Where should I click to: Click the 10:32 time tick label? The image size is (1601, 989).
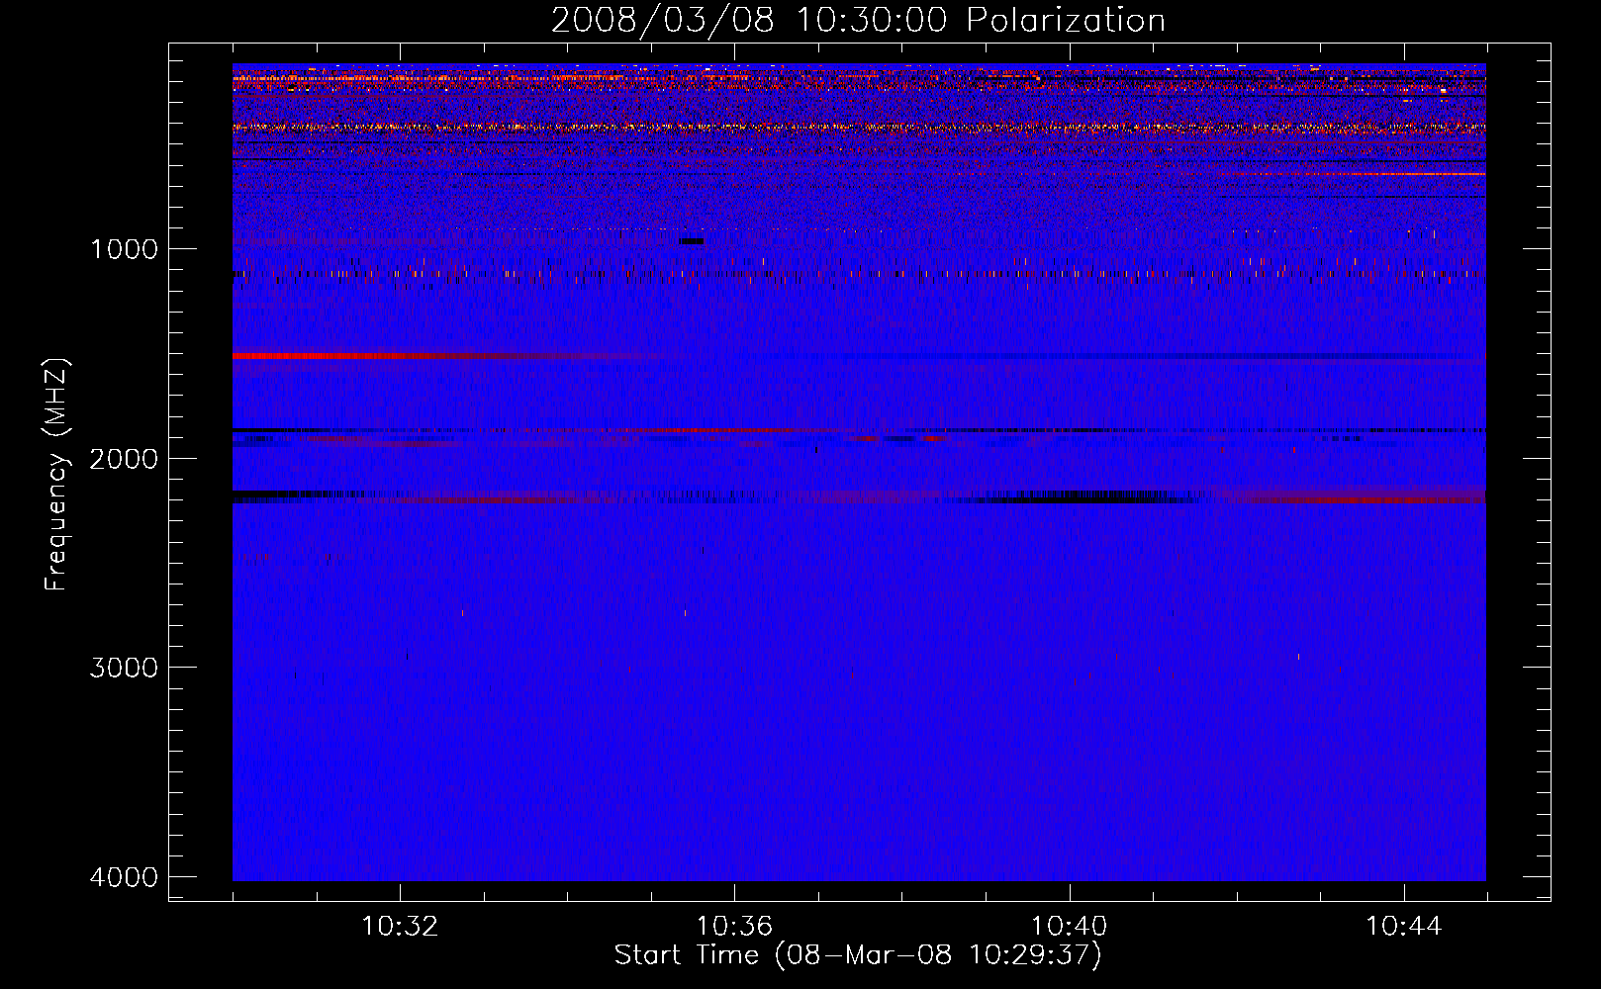pos(400,927)
